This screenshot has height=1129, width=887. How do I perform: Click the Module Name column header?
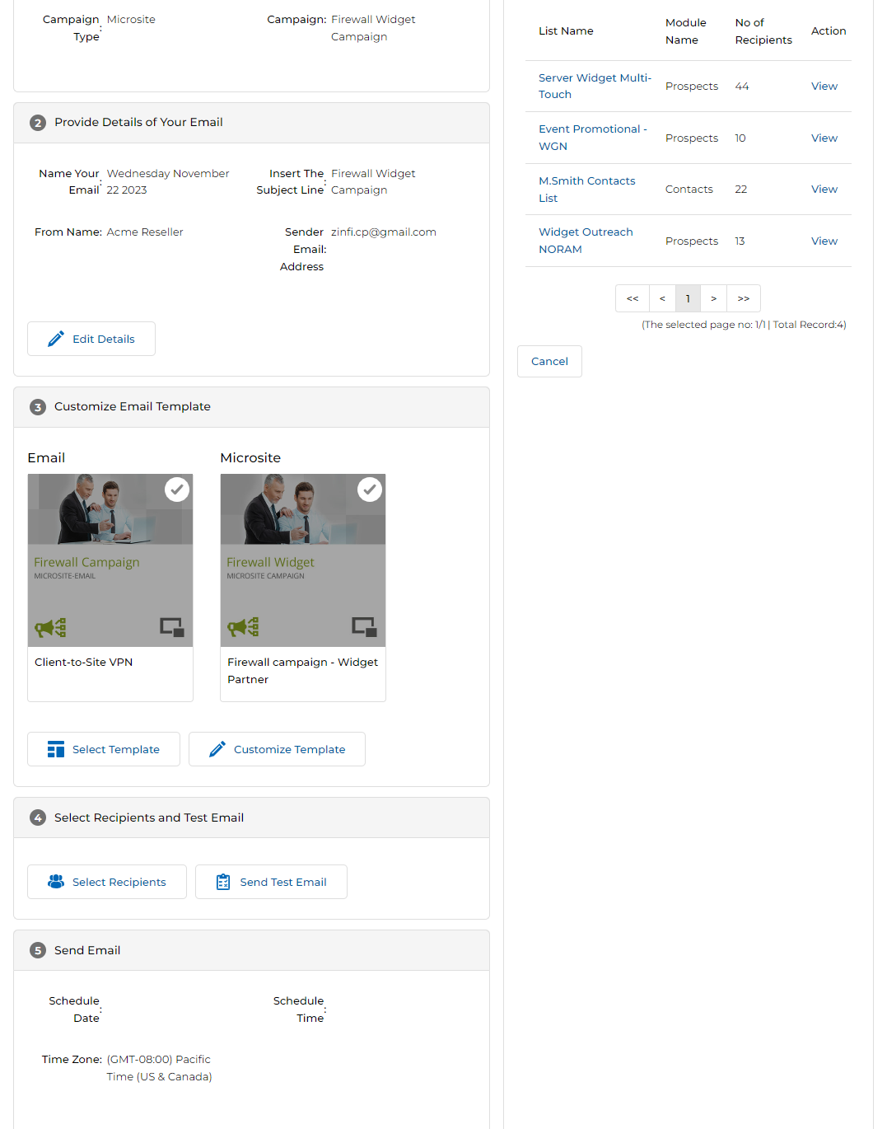686,31
